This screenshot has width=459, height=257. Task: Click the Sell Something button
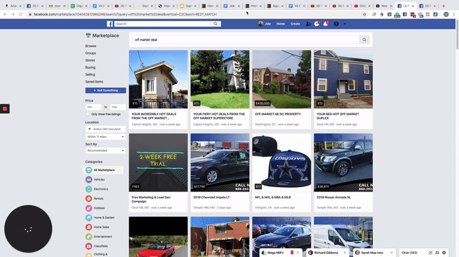105,90
